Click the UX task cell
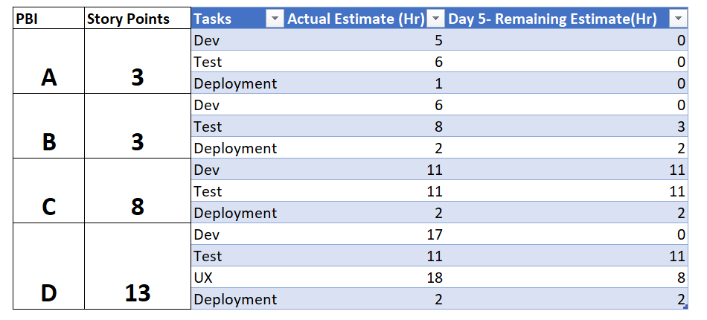This screenshot has height=320, width=707. [238, 278]
